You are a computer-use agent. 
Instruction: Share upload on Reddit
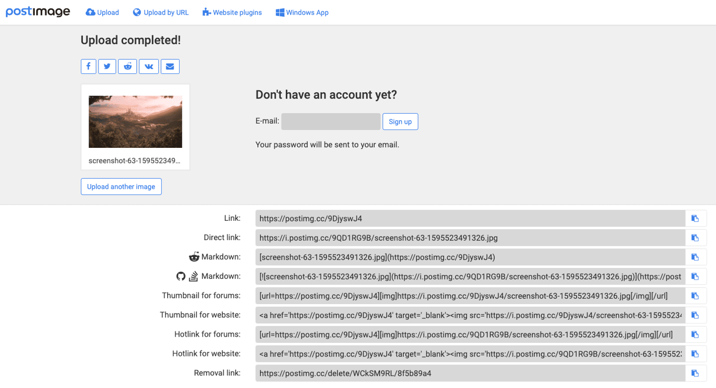pos(127,67)
